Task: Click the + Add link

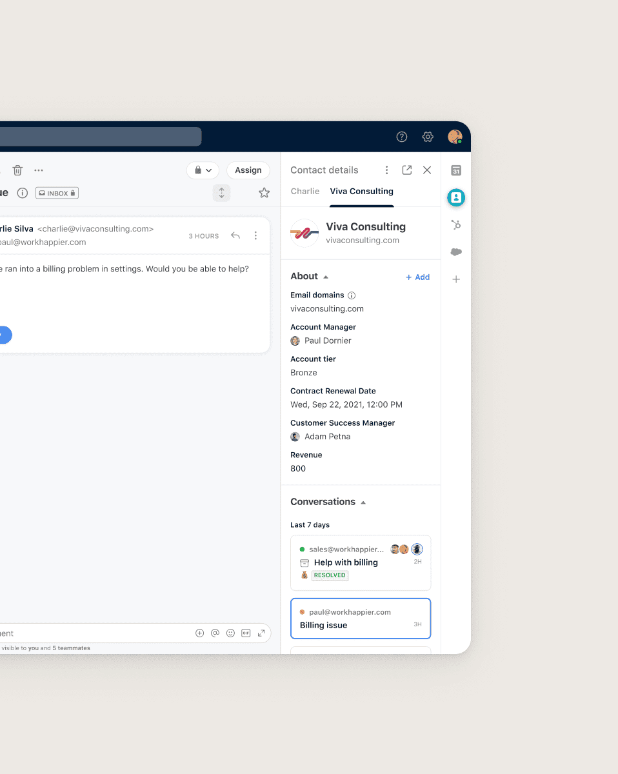Action: [417, 277]
